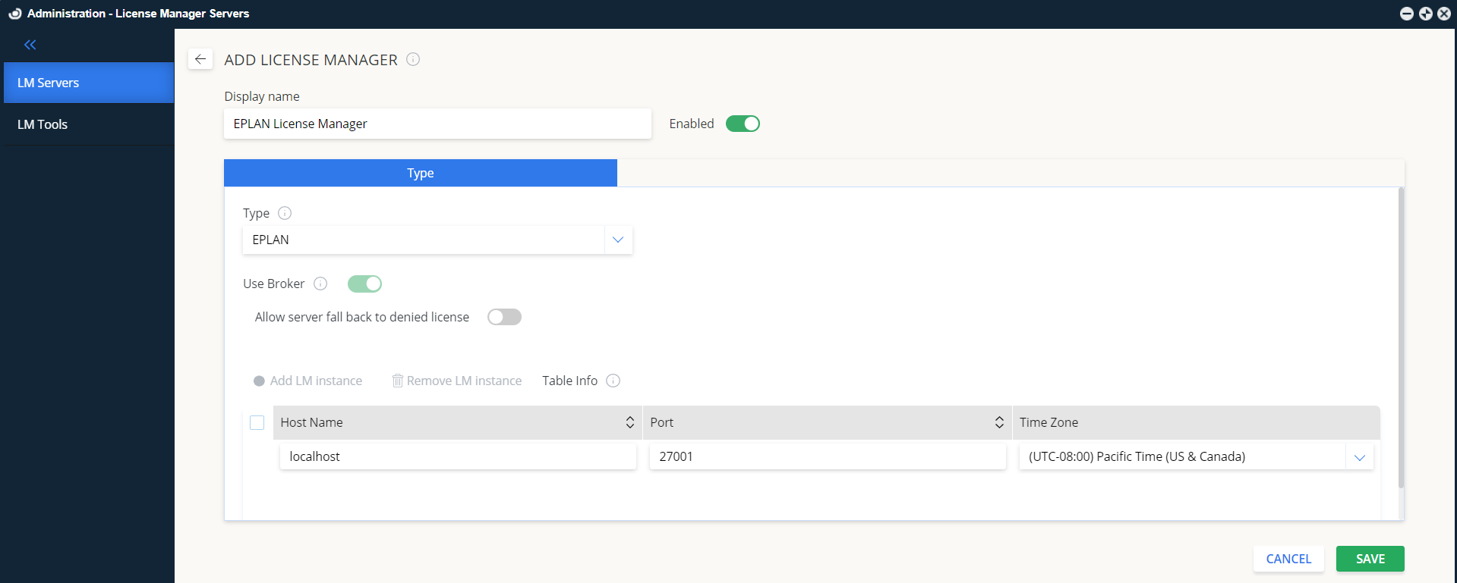Screen dimensions: 1457x583
Task: Click the trash icon for Remove LM instance
Action: tap(397, 381)
